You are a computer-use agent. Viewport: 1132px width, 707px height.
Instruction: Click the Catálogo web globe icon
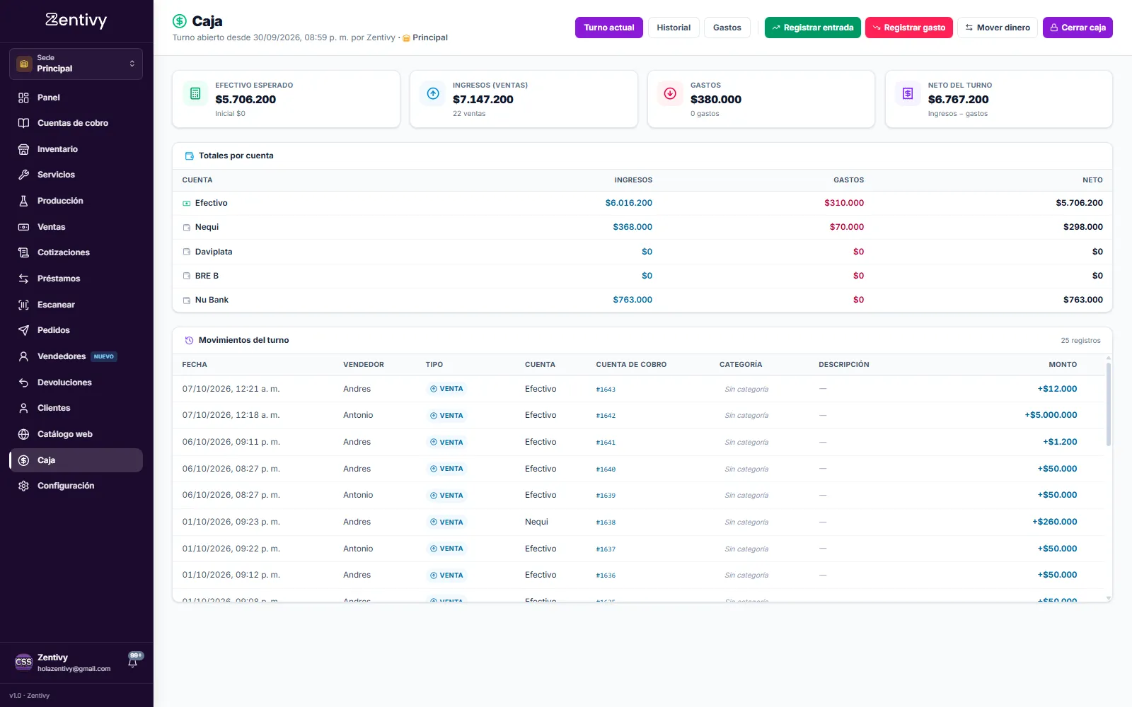23,434
